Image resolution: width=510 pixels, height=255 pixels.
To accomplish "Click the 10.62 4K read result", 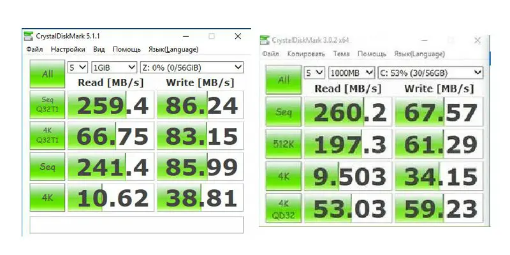I will [x=110, y=198].
